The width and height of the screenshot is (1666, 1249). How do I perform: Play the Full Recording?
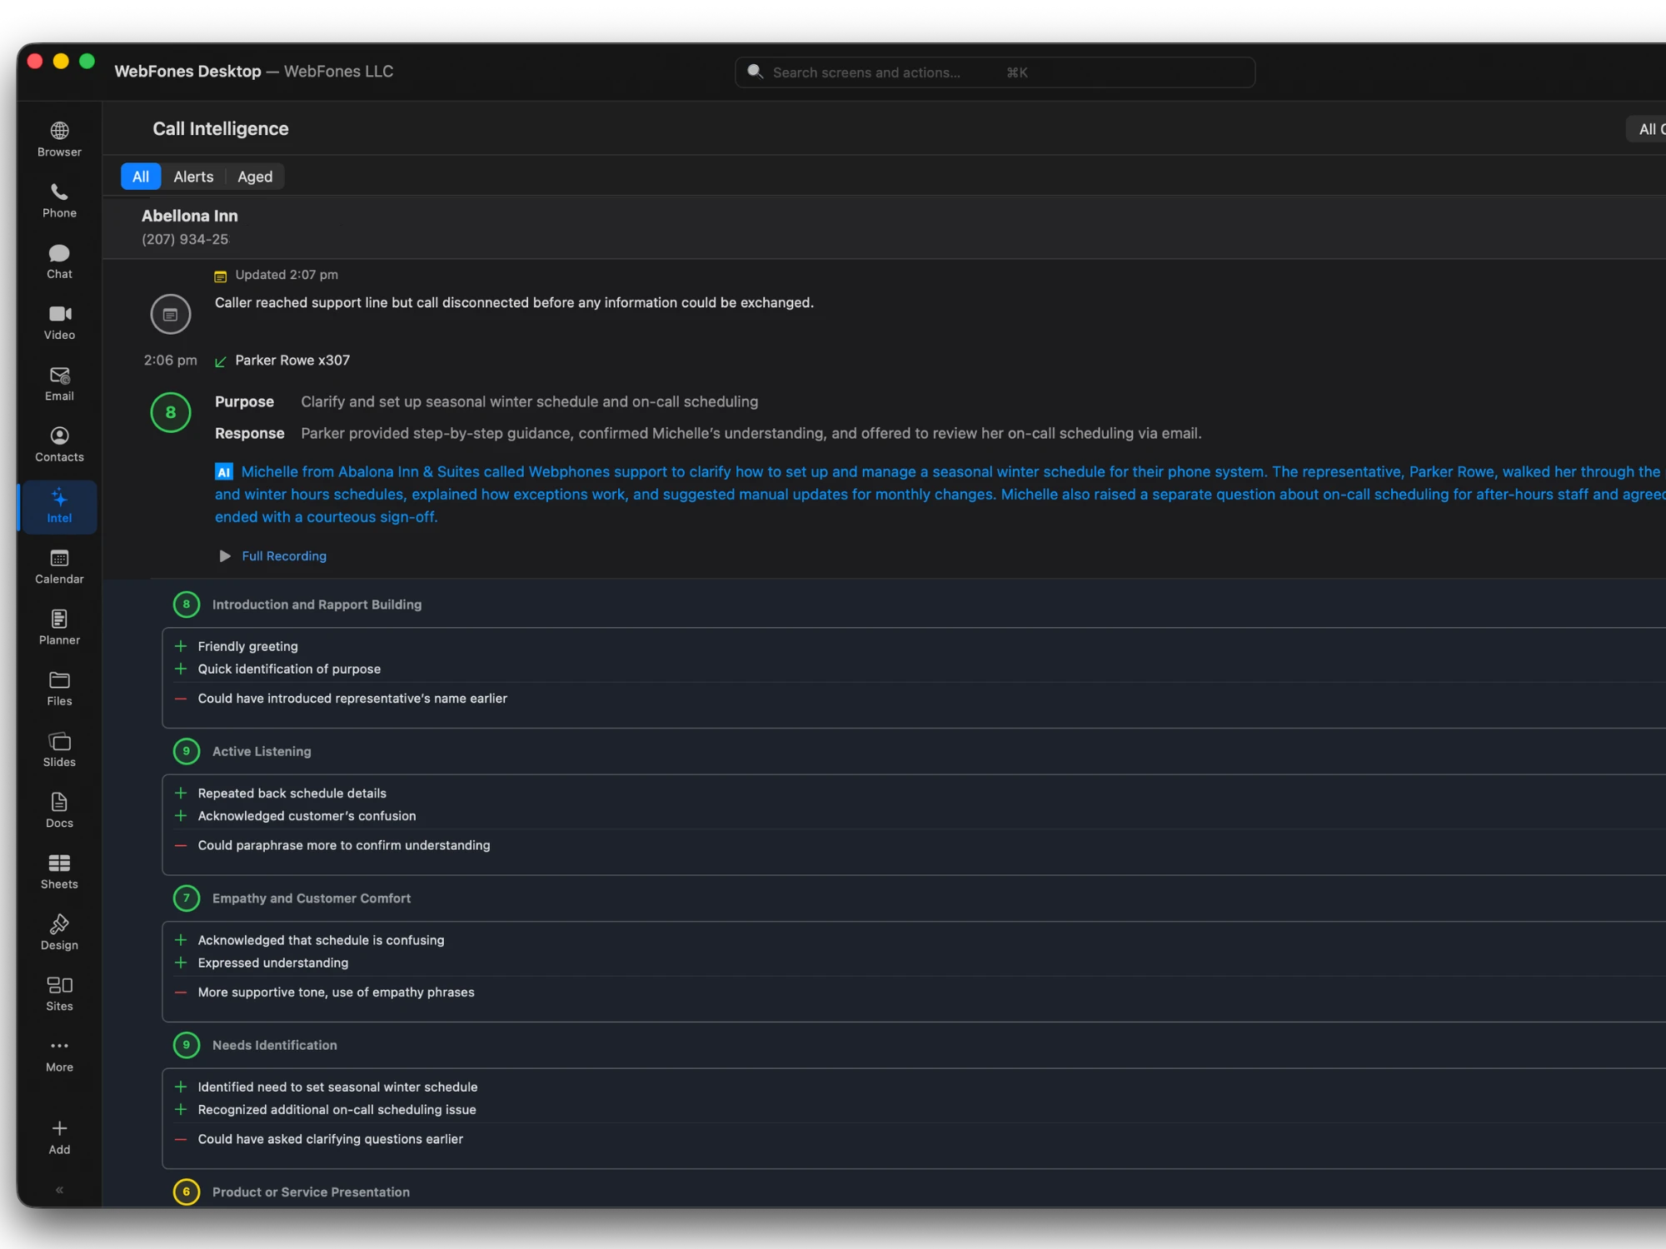(x=225, y=555)
